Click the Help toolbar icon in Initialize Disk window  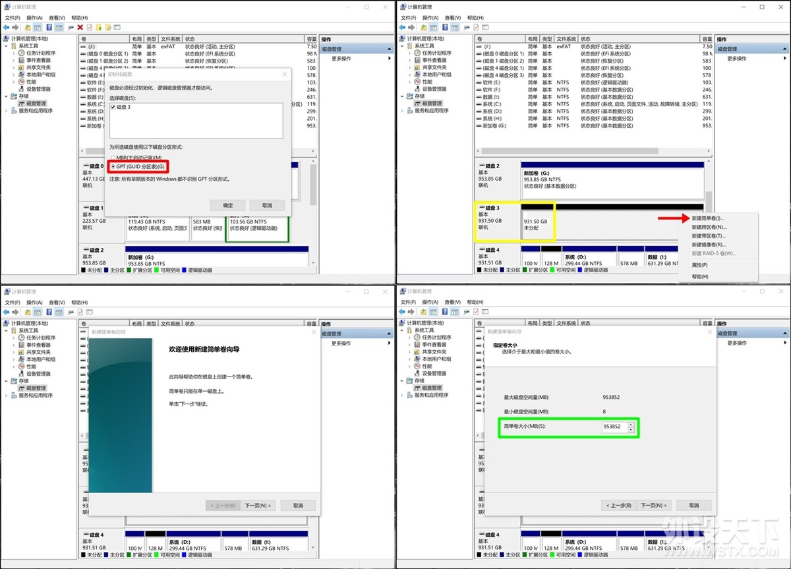point(49,28)
